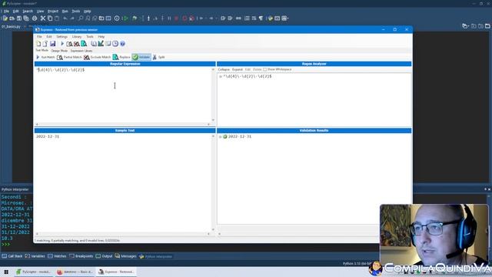
Task: Click the green check icon beside 2022-12-31 result
Action: (x=225, y=137)
